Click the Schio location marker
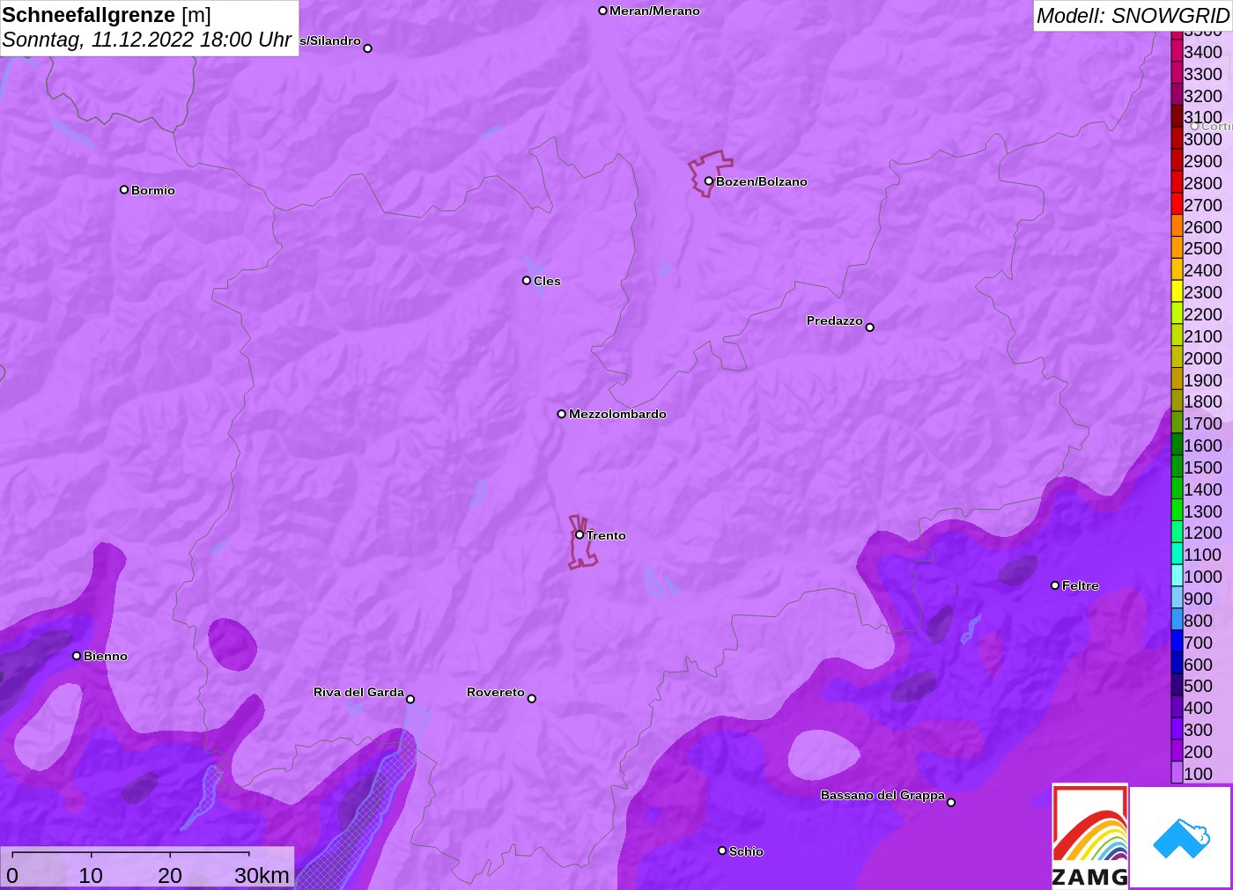 pos(722,850)
